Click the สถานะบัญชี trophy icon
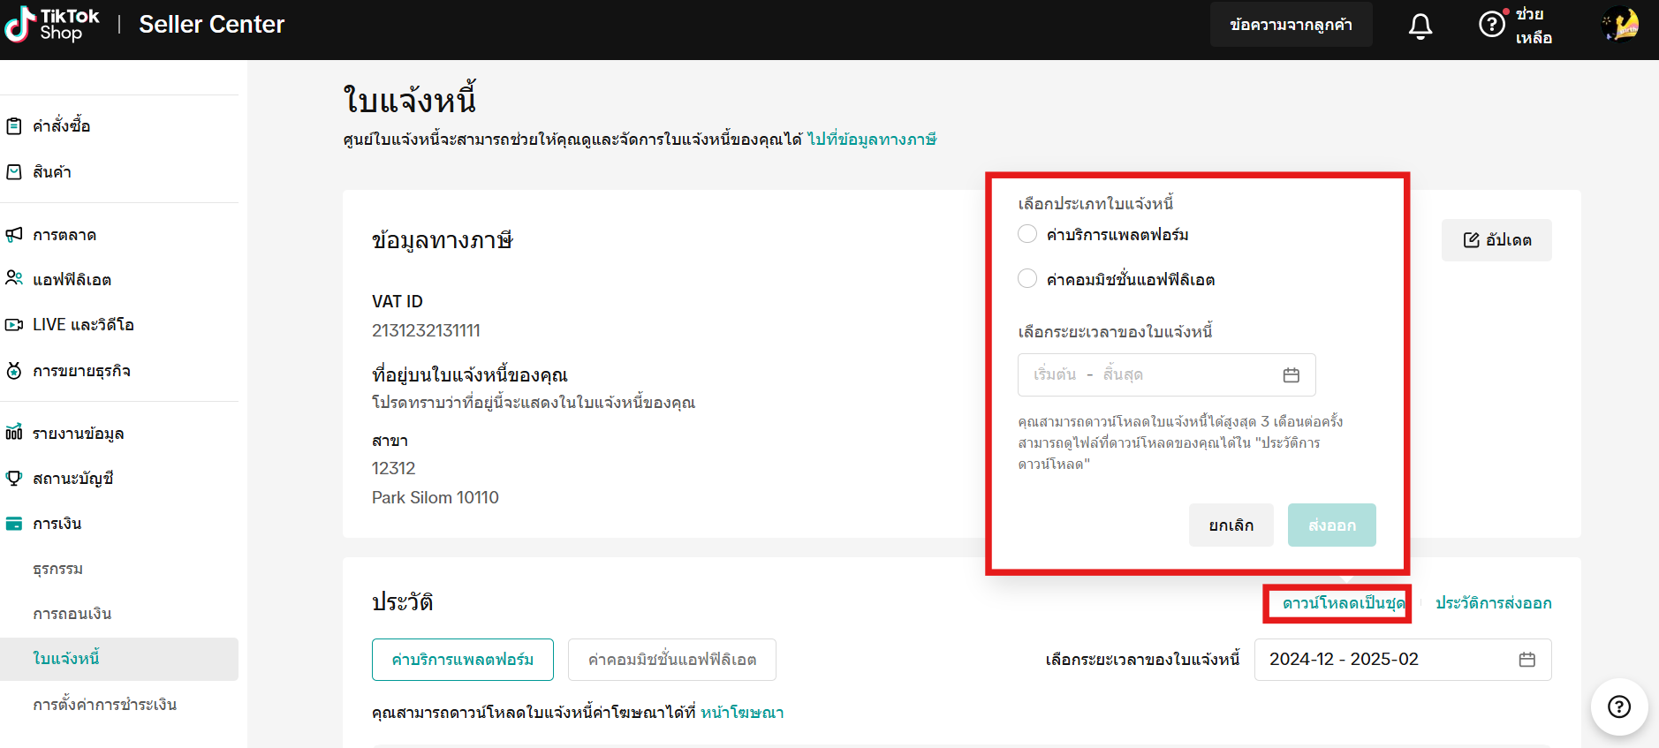Screen dimensions: 1659x748 pyautogui.click(x=14, y=479)
